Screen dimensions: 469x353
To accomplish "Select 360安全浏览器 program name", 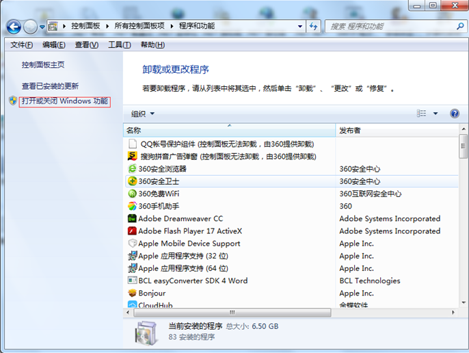I will point(163,169).
